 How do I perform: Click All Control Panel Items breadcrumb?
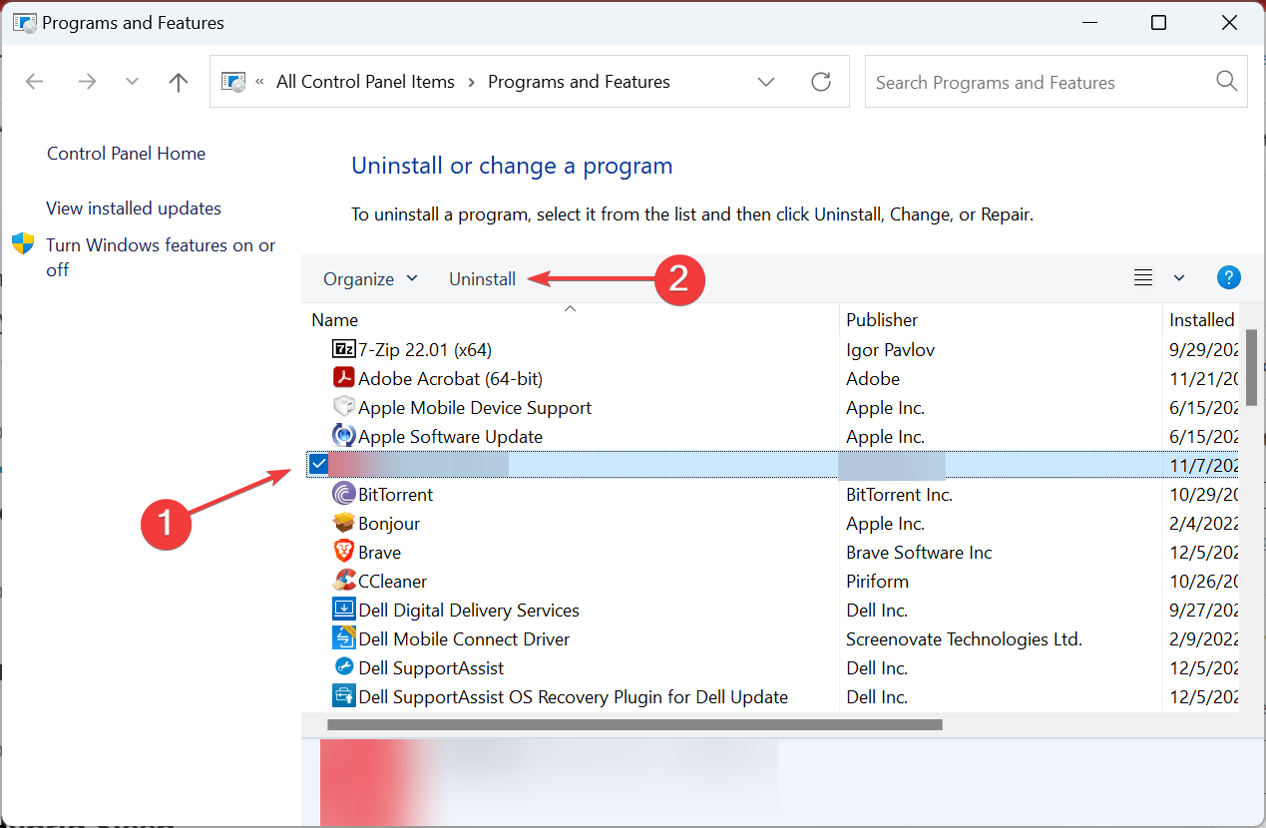365,82
